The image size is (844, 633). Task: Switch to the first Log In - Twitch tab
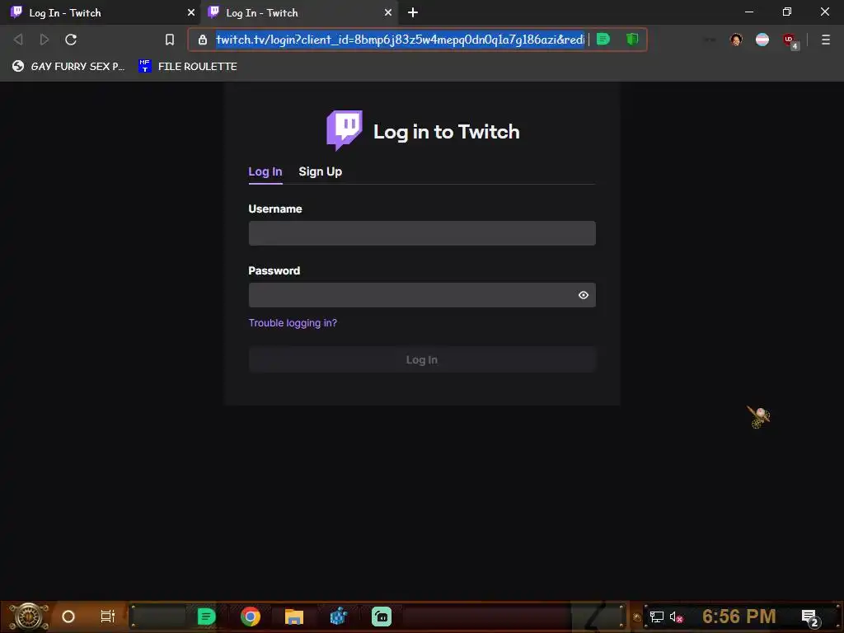coord(100,12)
